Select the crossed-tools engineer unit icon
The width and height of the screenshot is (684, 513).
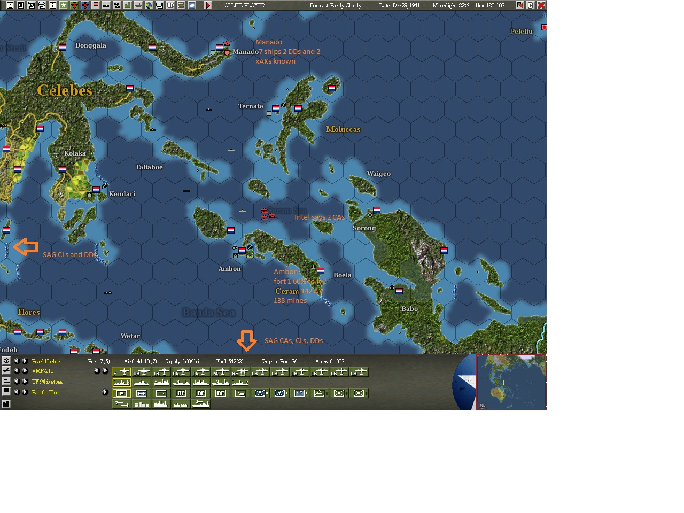point(300,393)
